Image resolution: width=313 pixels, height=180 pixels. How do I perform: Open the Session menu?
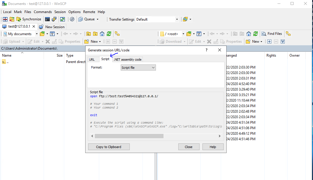(x=60, y=12)
